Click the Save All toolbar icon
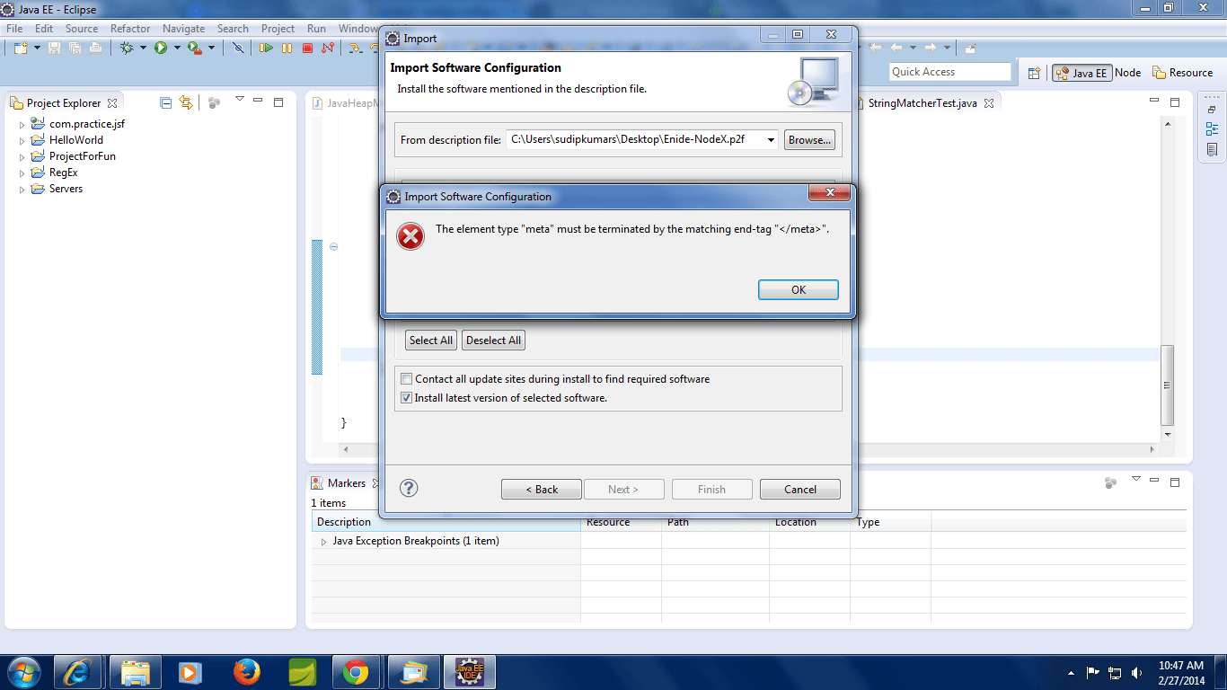The height and width of the screenshot is (690, 1227). point(75,48)
